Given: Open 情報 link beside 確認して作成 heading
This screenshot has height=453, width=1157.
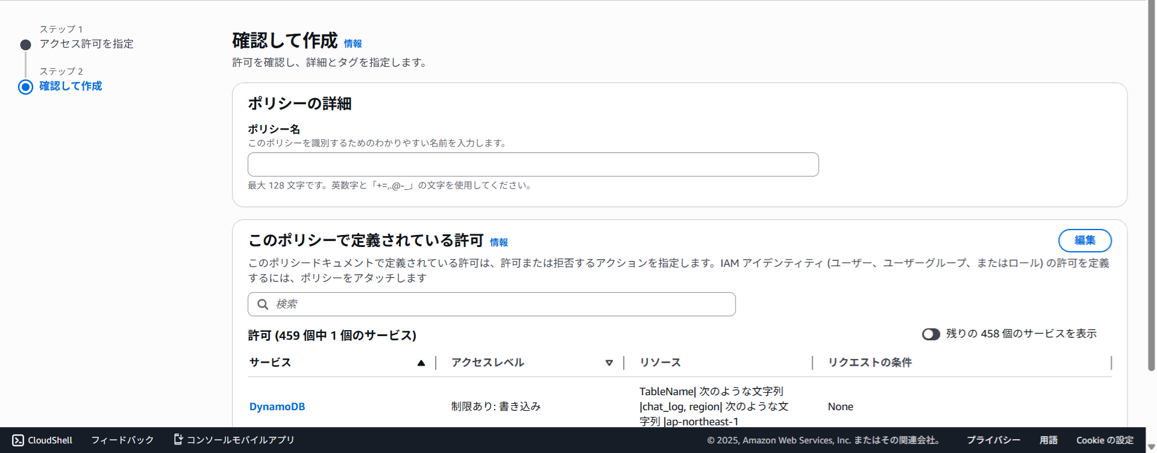Looking at the screenshot, I should click(353, 44).
